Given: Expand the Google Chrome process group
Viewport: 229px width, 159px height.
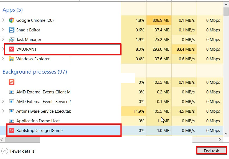Looking at the screenshot, I should [3, 20].
